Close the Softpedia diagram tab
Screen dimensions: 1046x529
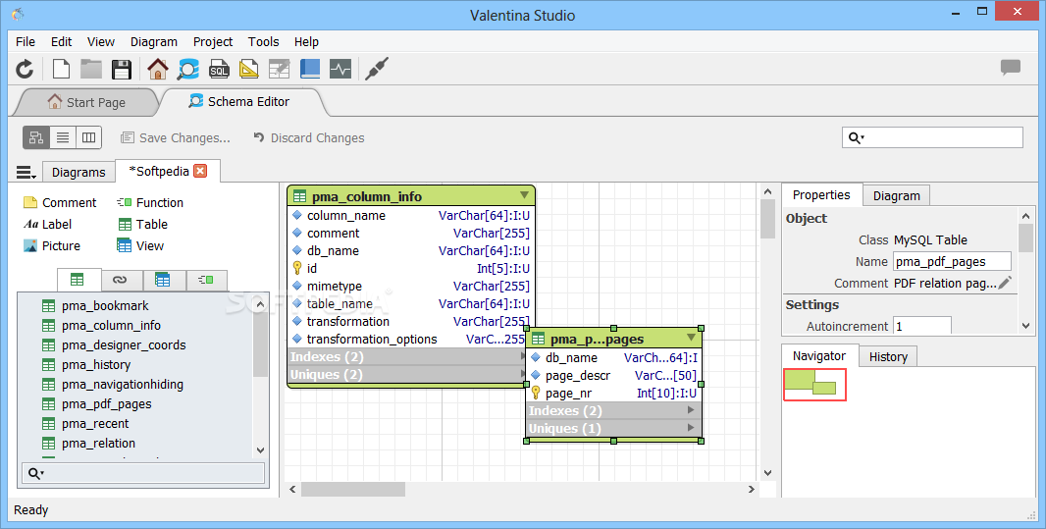pyautogui.click(x=200, y=171)
